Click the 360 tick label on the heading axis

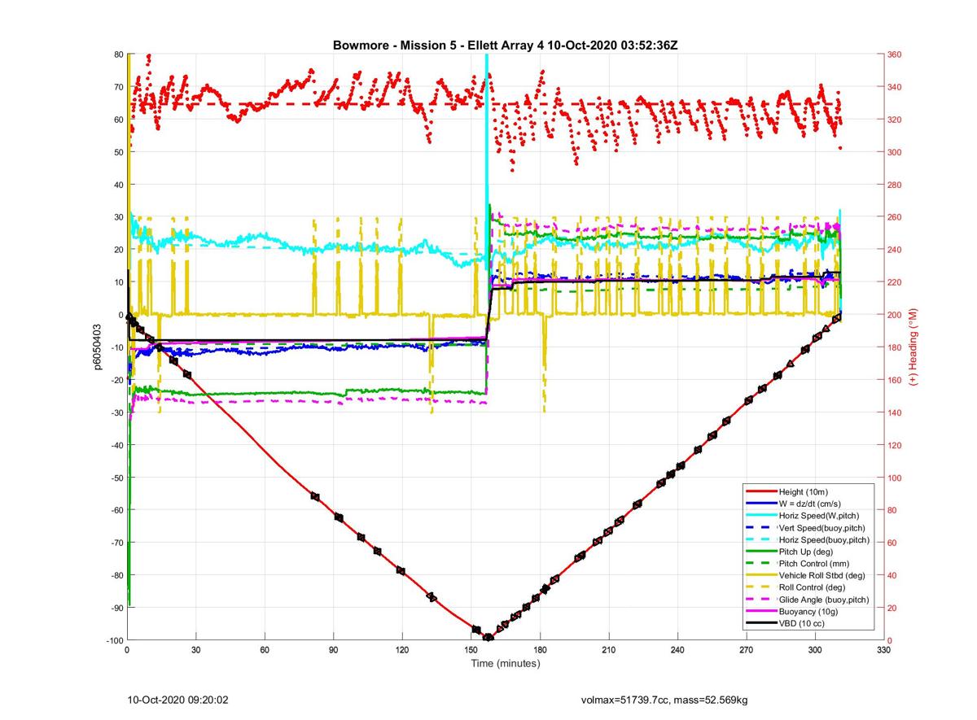coord(895,55)
